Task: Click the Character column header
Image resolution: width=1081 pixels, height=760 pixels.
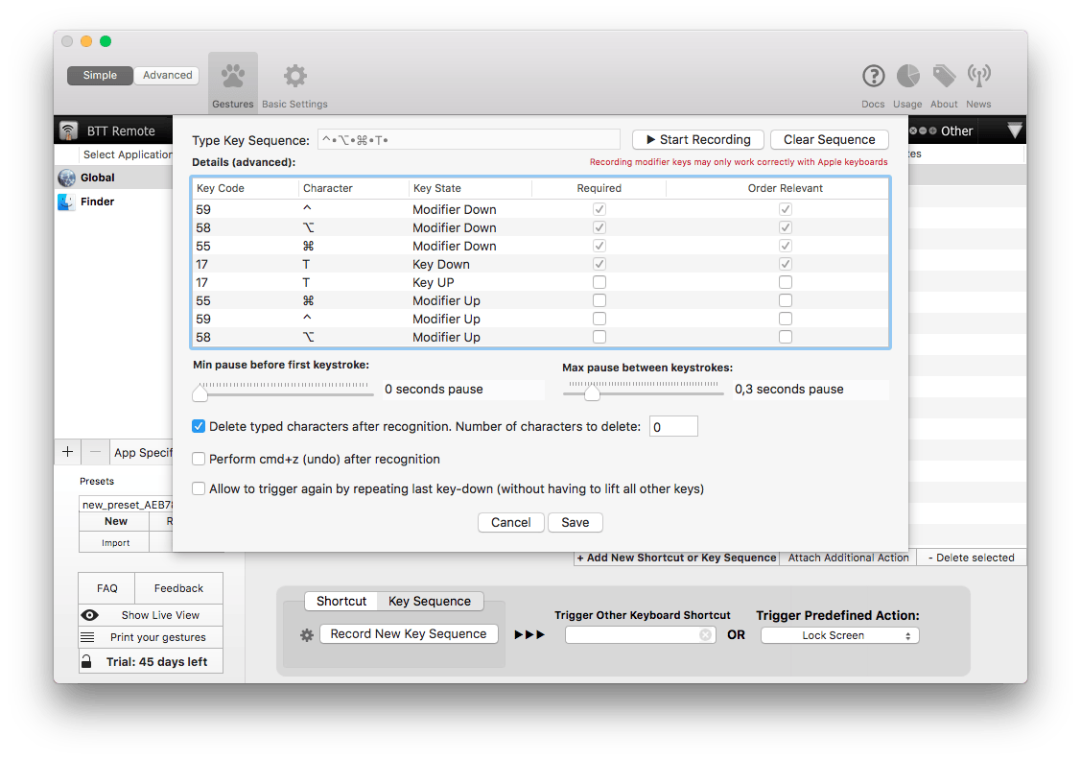Action: click(x=354, y=188)
